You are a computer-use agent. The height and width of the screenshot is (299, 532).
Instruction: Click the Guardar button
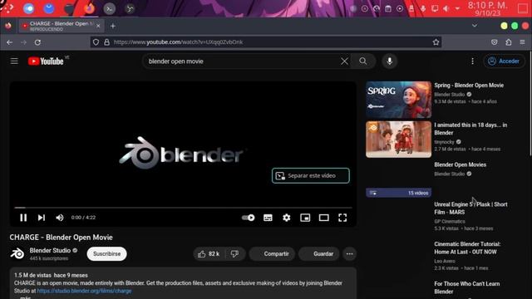[x=319, y=254]
